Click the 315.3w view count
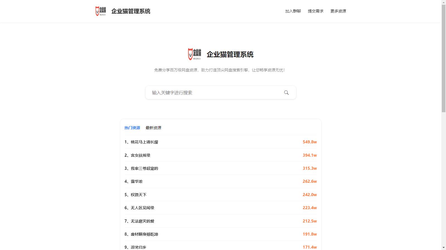The width and height of the screenshot is (446, 250). pyautogui.click(x=310, y=168)
